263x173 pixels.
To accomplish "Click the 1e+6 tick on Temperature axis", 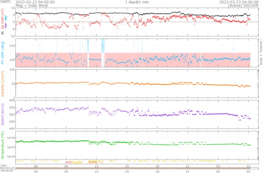I will (x=11, y=138).
